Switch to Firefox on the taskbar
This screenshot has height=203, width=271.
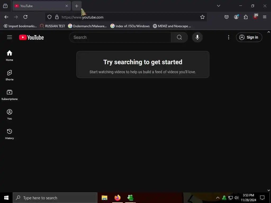118,198
